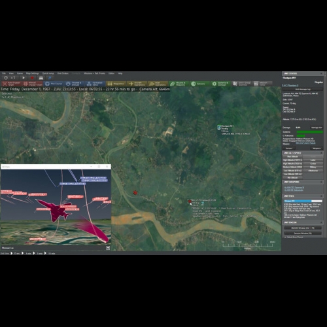Collapse the Unit Status panel
Viewport: 327px width, 327px height.
click(x=321, y=74)
